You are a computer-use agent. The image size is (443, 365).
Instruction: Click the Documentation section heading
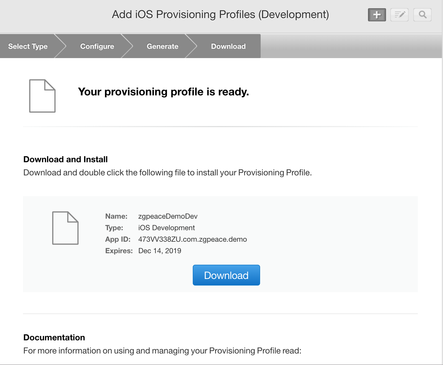pyautogui.click(x=54, y=337)
